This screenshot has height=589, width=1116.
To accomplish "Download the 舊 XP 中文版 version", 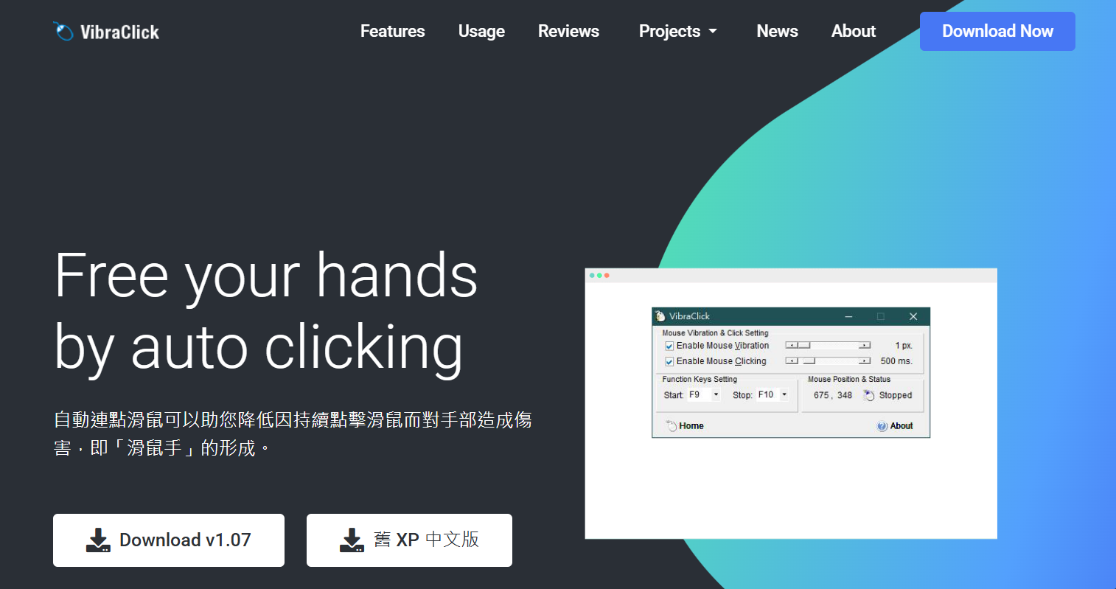I will pyautogui.click(x=409, y=540).
